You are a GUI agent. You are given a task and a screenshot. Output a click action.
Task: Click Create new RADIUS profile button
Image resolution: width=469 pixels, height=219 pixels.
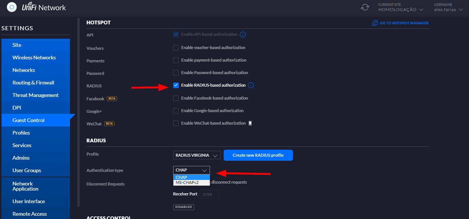click(258, 155)
